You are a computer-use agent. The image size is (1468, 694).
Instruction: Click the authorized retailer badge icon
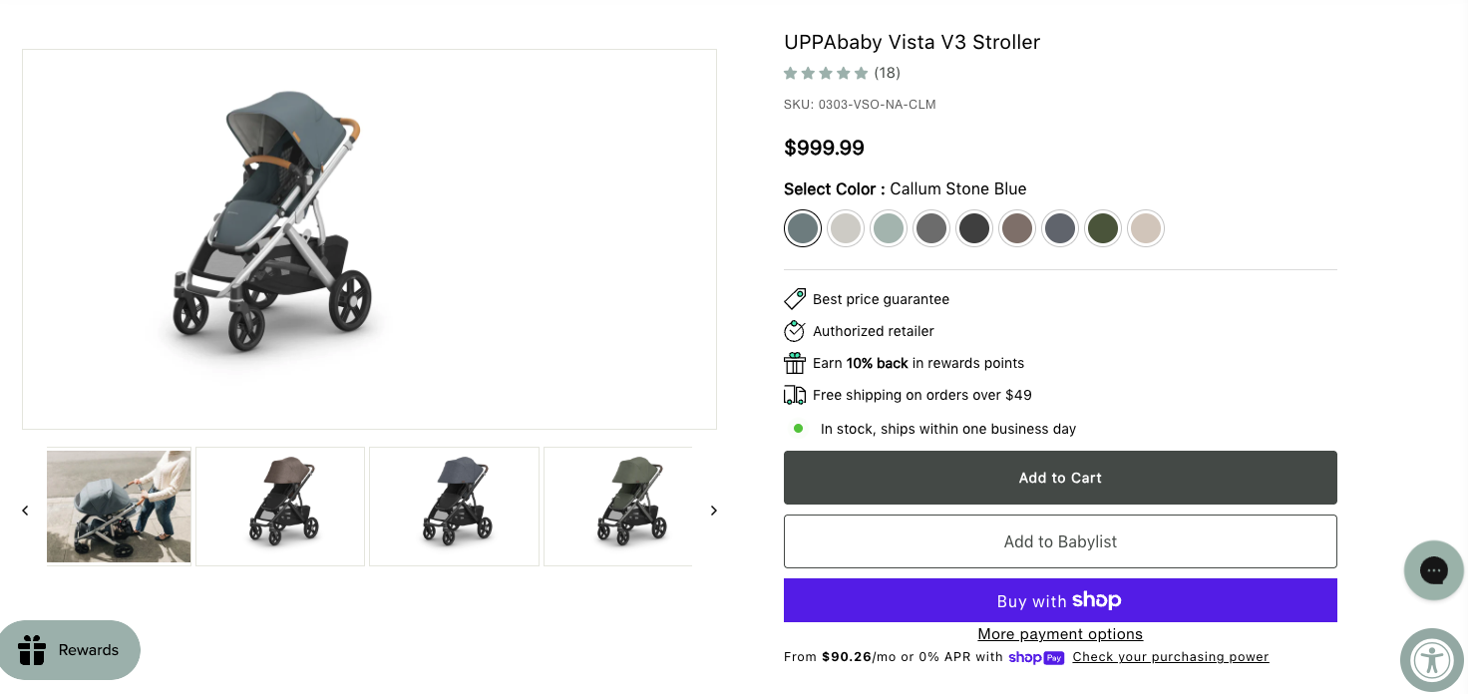[x=795, y=331]
